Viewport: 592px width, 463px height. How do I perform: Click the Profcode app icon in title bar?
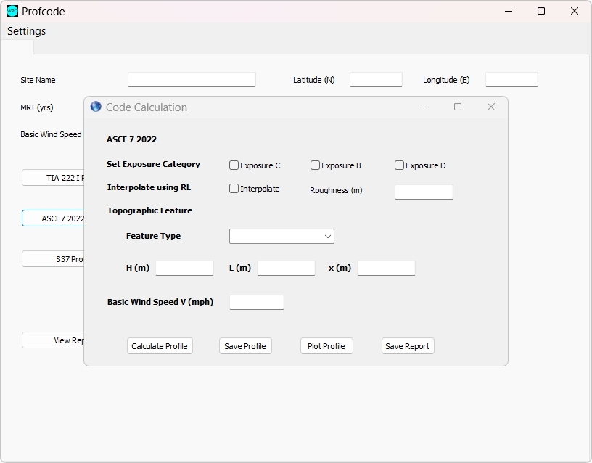coord(12,11)
